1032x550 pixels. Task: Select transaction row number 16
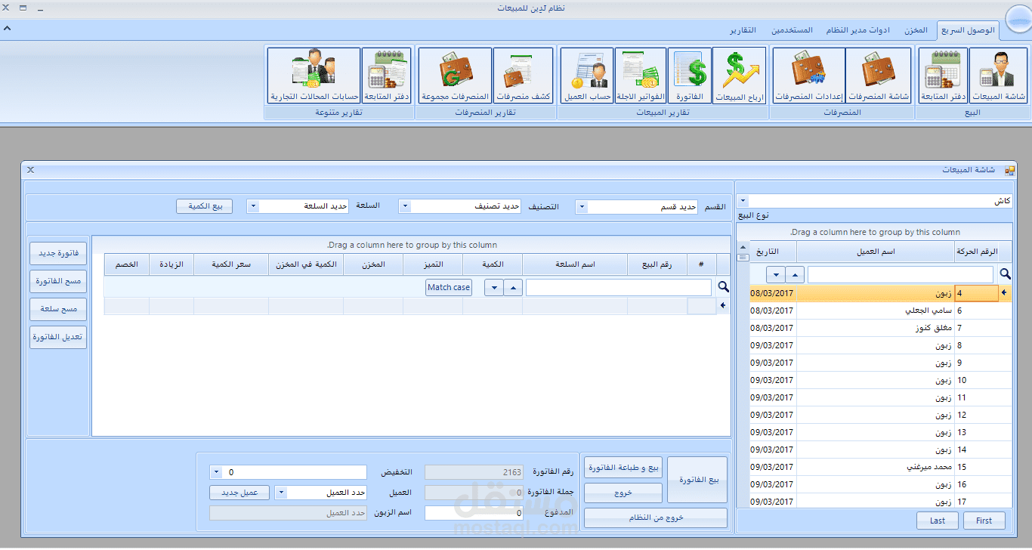tap(881, 484)
